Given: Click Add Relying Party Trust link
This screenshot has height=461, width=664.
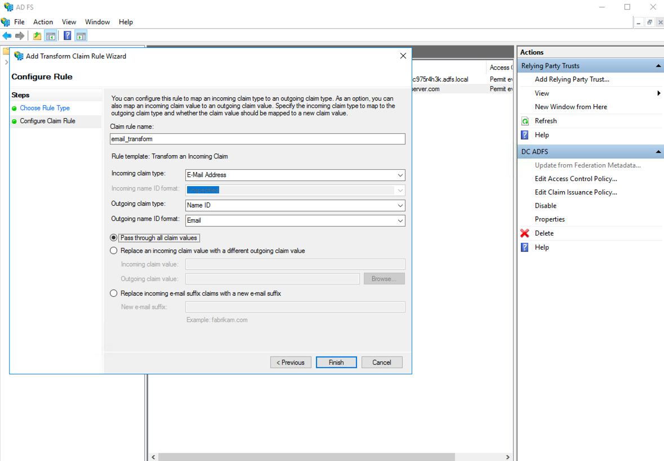Looking at the screenshot, I should (571, 79).
